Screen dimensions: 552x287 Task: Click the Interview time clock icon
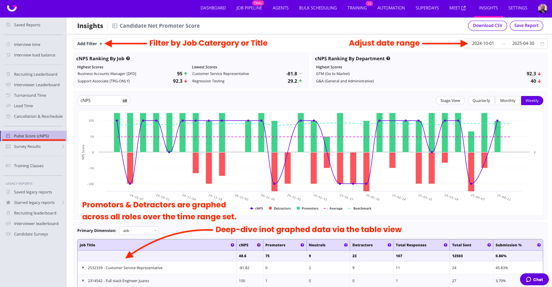pyautogui.click(x=8, y=45)
